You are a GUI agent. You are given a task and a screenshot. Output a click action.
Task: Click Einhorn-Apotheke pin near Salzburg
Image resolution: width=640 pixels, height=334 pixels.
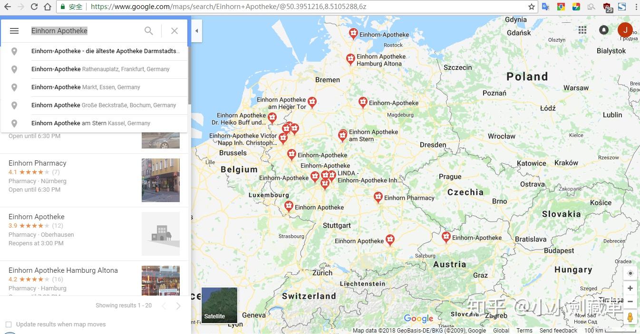446,237
